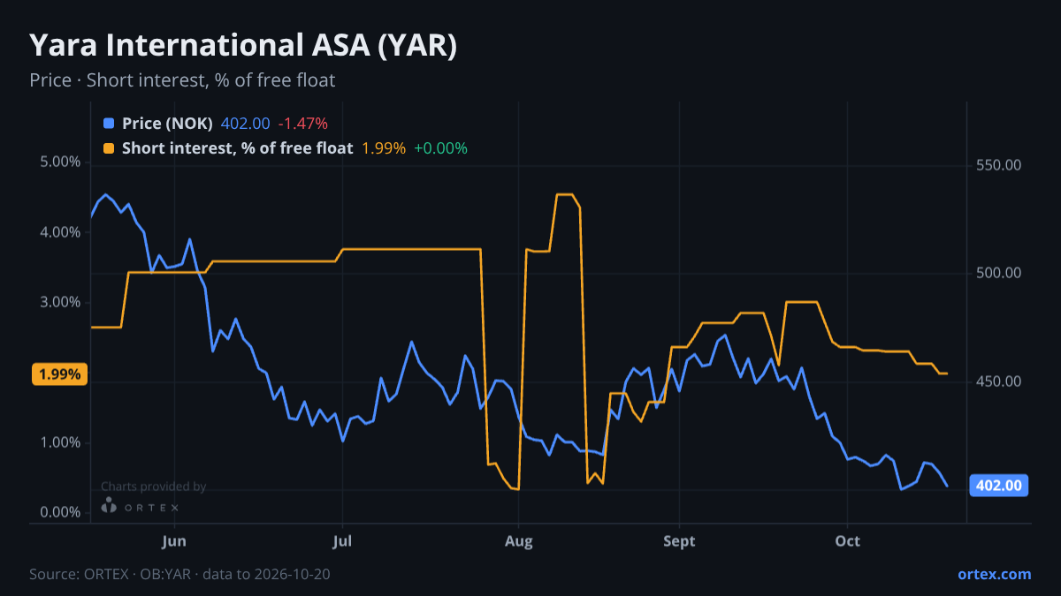Click the 550.00 right axis label
1061x596 pixels.
[999, 165]
